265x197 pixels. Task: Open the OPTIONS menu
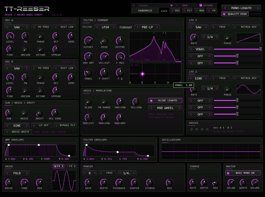pos(208,5)
